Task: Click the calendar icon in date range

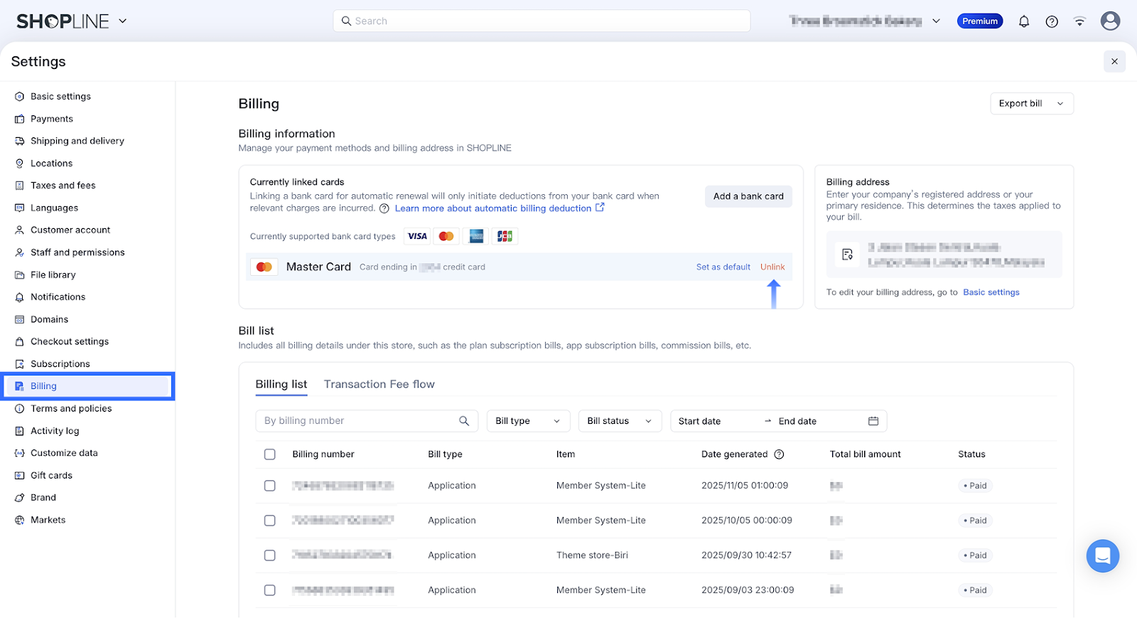Action: point(873,421)
